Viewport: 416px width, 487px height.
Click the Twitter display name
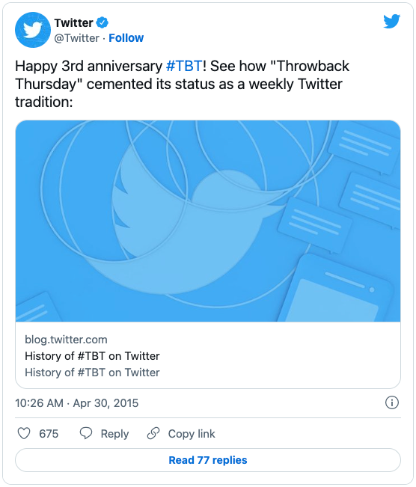[73, 22]
